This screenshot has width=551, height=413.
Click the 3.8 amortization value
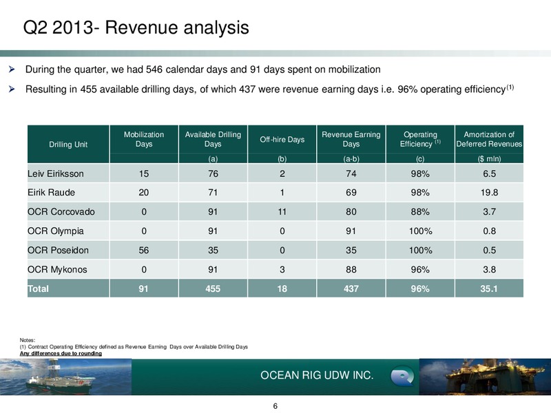pos(489,270)
